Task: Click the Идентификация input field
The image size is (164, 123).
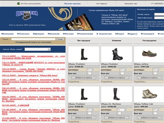Action: pos(159,18)
